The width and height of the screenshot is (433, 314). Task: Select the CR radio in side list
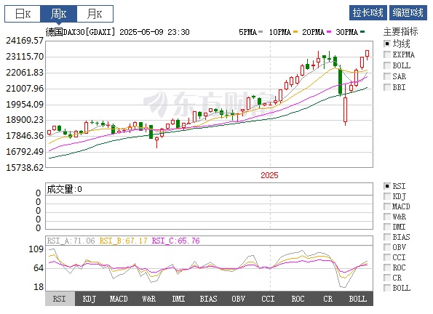click(387, 278)
